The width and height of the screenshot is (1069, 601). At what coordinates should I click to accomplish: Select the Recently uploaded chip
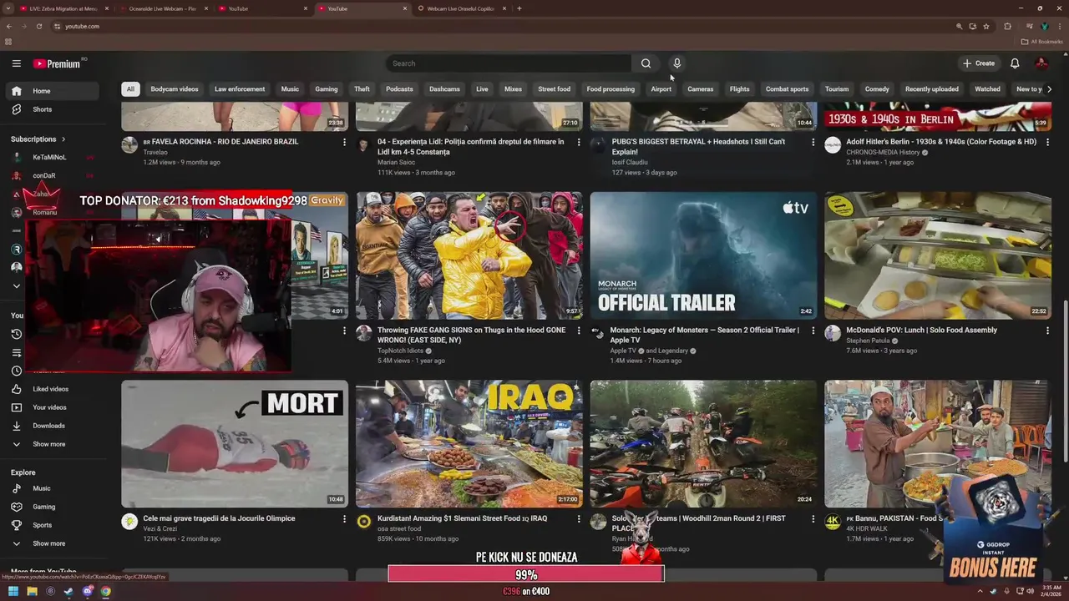click(x=931, y=89)
